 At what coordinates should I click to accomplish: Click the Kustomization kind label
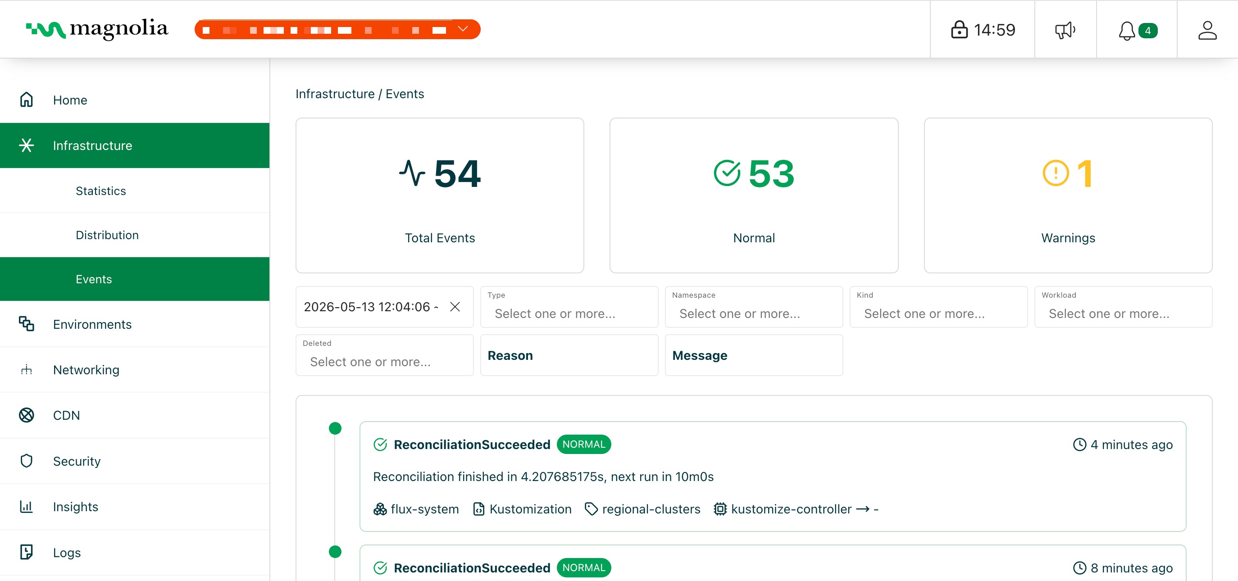pos(531,509)
